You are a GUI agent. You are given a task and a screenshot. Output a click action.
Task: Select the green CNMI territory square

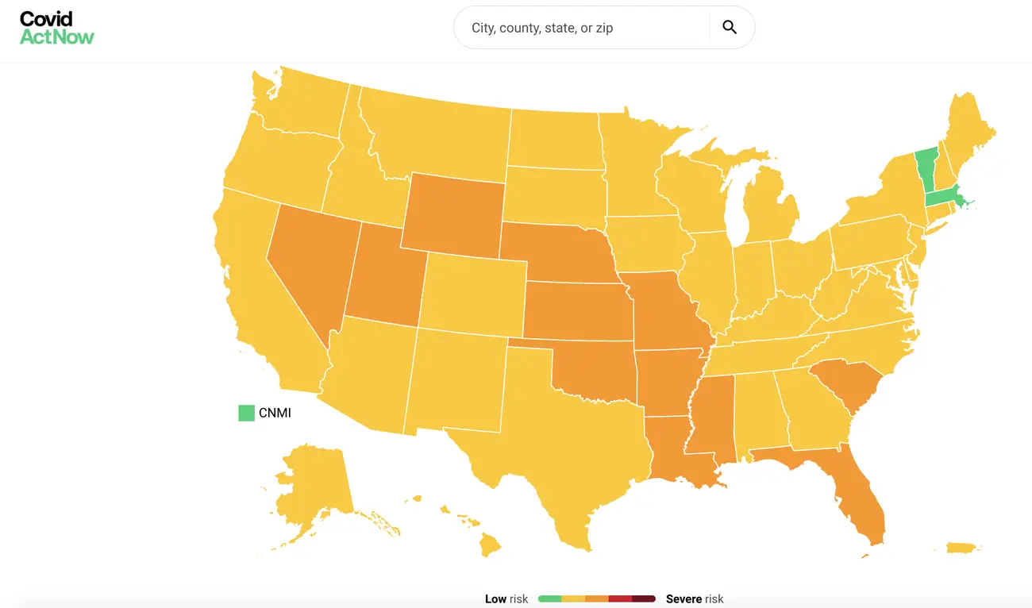point(247,413)
